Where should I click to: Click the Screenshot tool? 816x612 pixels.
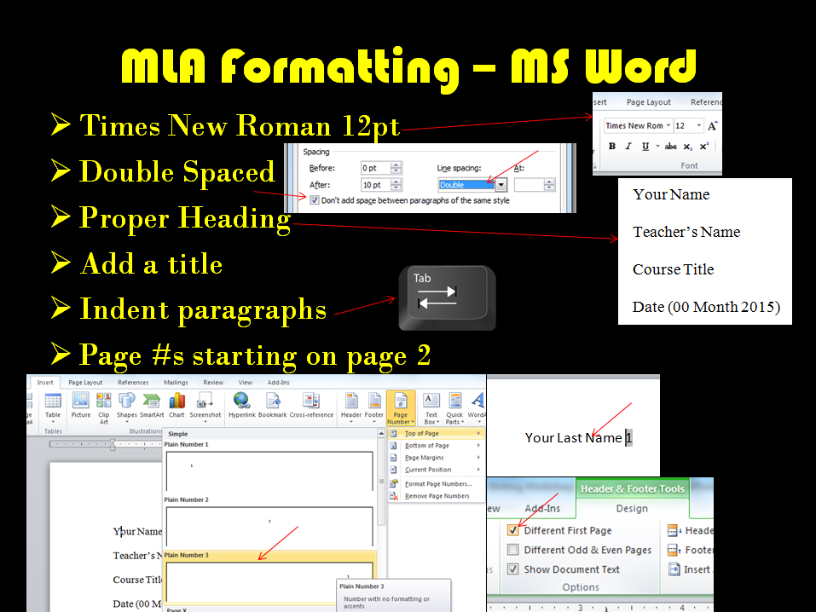click(205, 407)
